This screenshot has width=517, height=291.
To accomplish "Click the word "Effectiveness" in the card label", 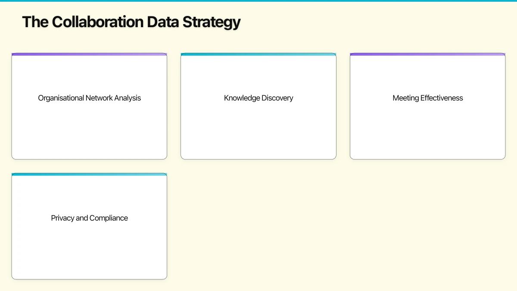I will (x=442, y=98).
